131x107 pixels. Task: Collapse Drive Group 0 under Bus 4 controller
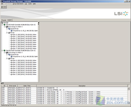5,27
